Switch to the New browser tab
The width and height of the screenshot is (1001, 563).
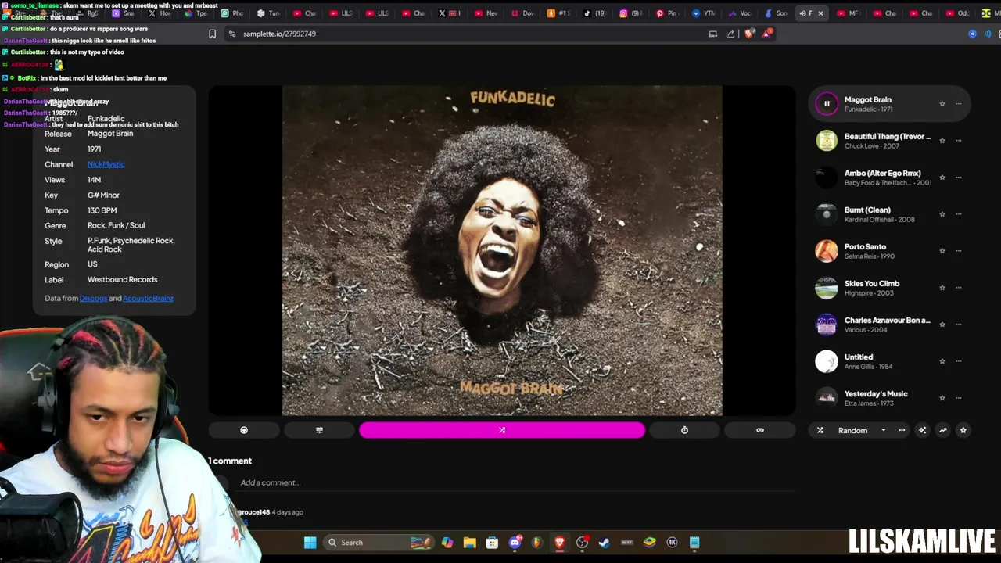pos(486,13)
